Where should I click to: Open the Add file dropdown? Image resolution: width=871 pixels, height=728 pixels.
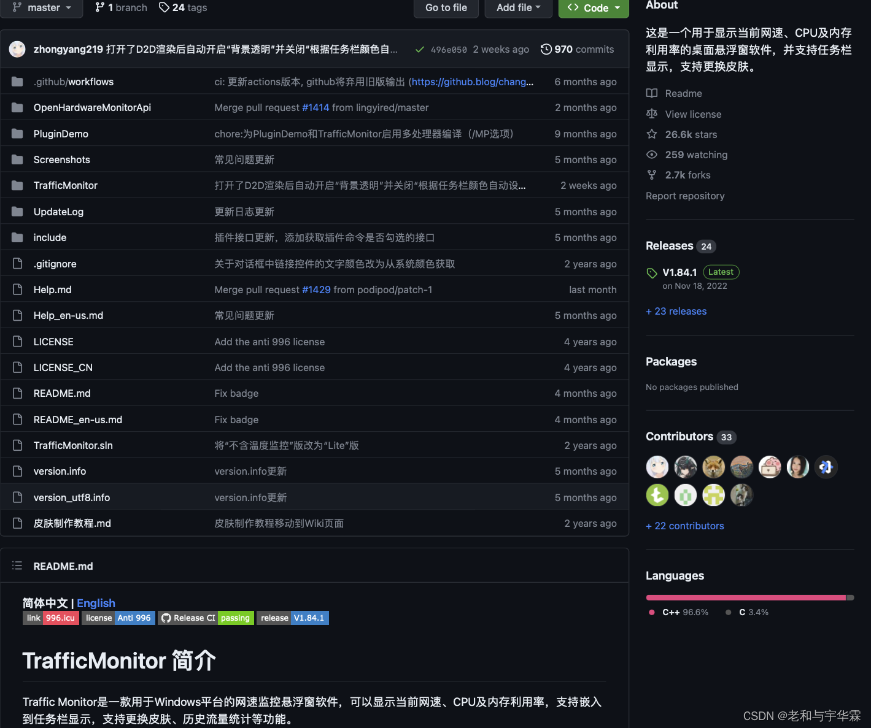point(519,8)
